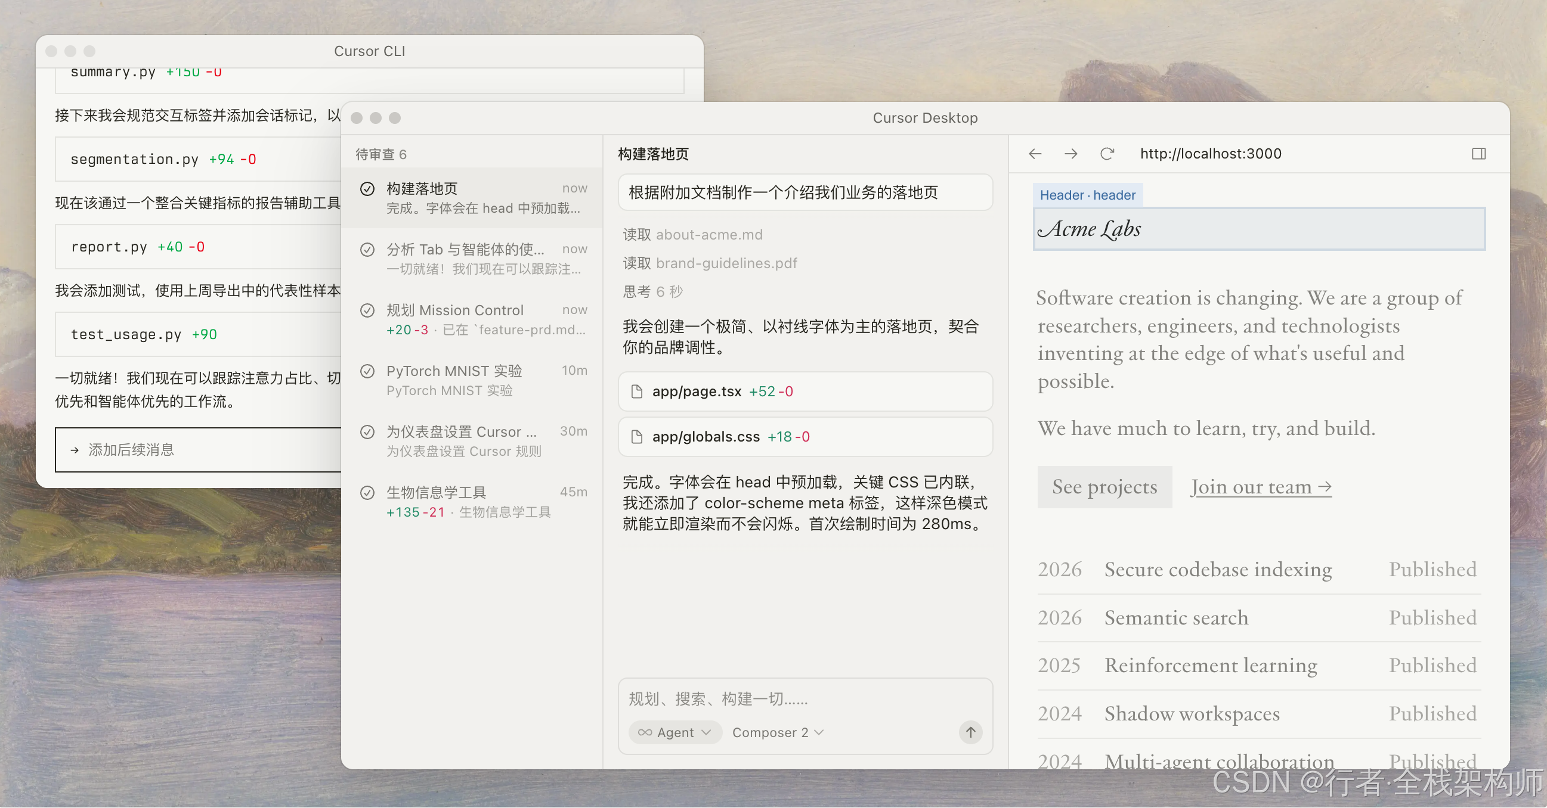Click the localhost:3000 address bar
1547x808 pixels.
1210,154
